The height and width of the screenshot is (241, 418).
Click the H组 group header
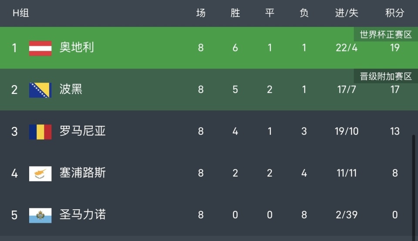[20, 13]
